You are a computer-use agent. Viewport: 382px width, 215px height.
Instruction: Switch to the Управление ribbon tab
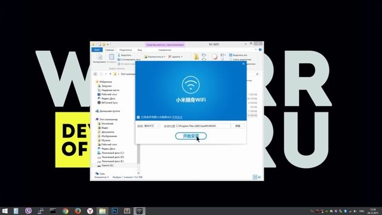[165, 50]
